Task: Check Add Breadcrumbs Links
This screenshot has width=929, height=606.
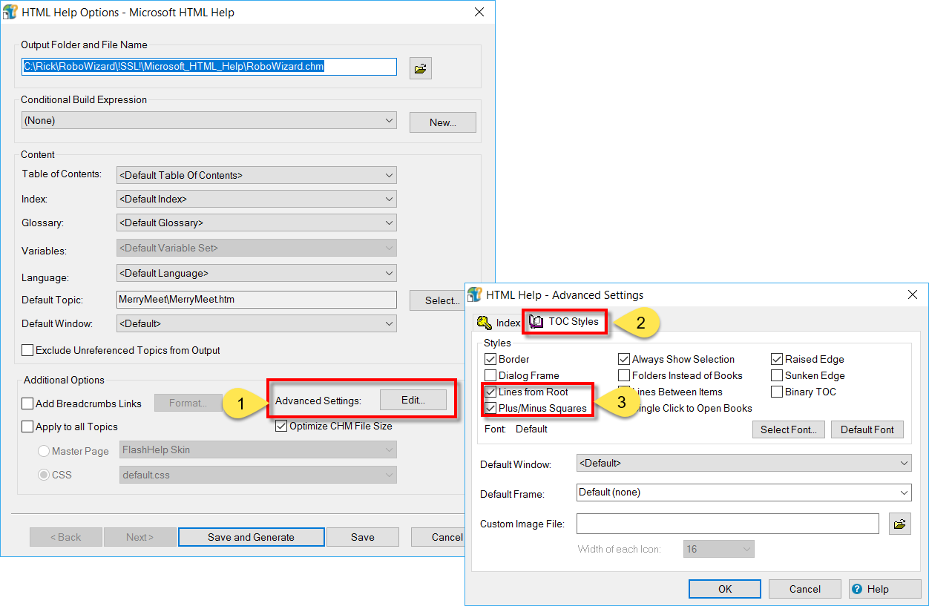Action: tap(27, 404)
